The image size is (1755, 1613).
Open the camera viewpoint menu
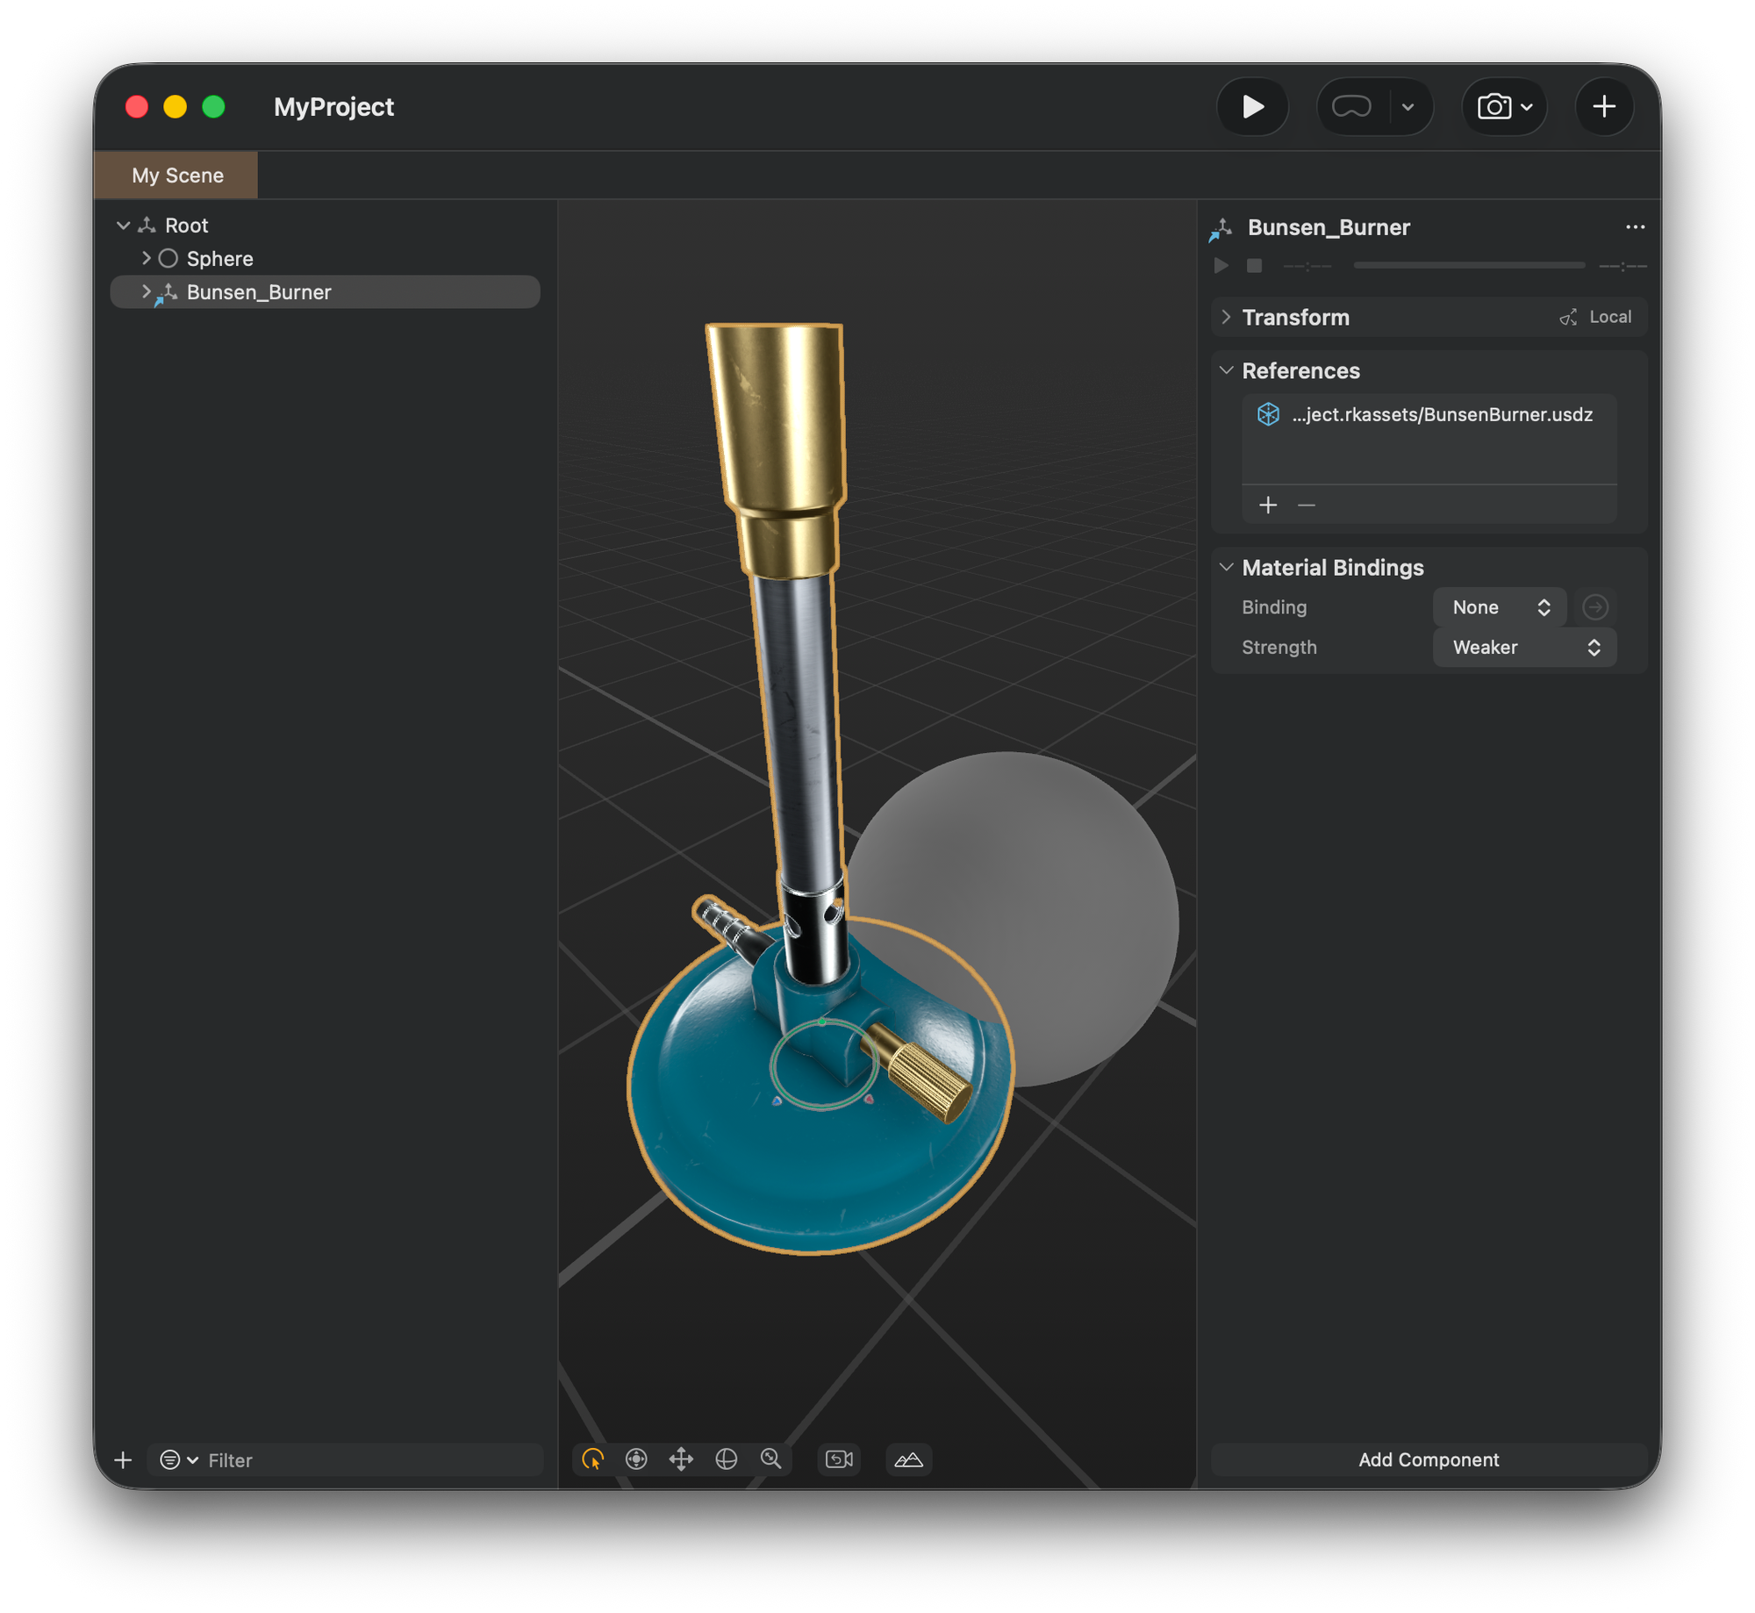(1504, 107)
